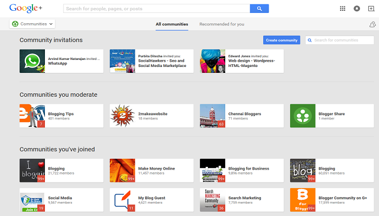Focus the main people and posts search box

click(x=156, y=9)
